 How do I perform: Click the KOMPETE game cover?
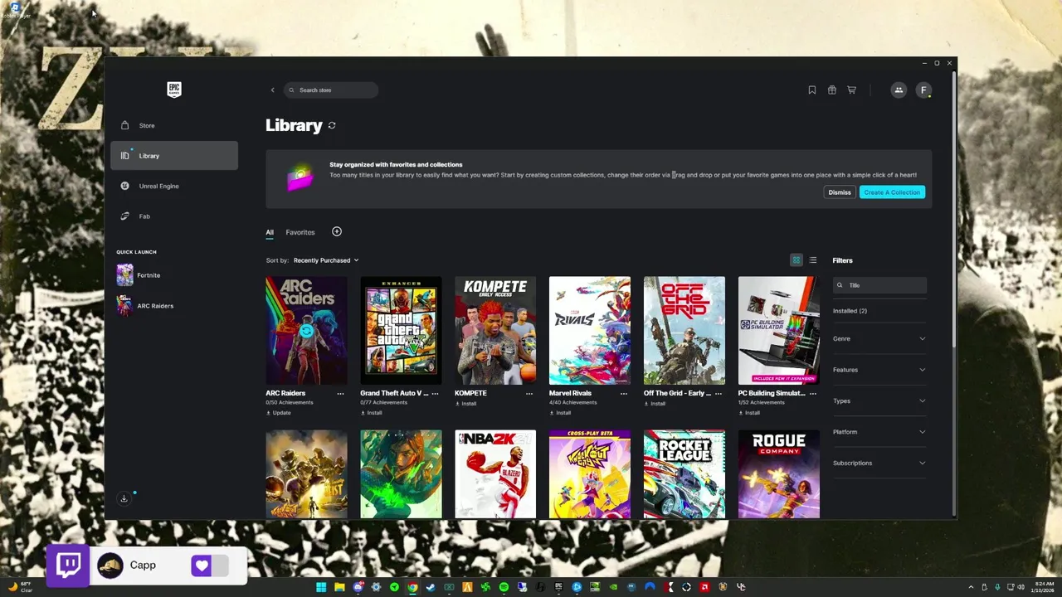[495, 331]
